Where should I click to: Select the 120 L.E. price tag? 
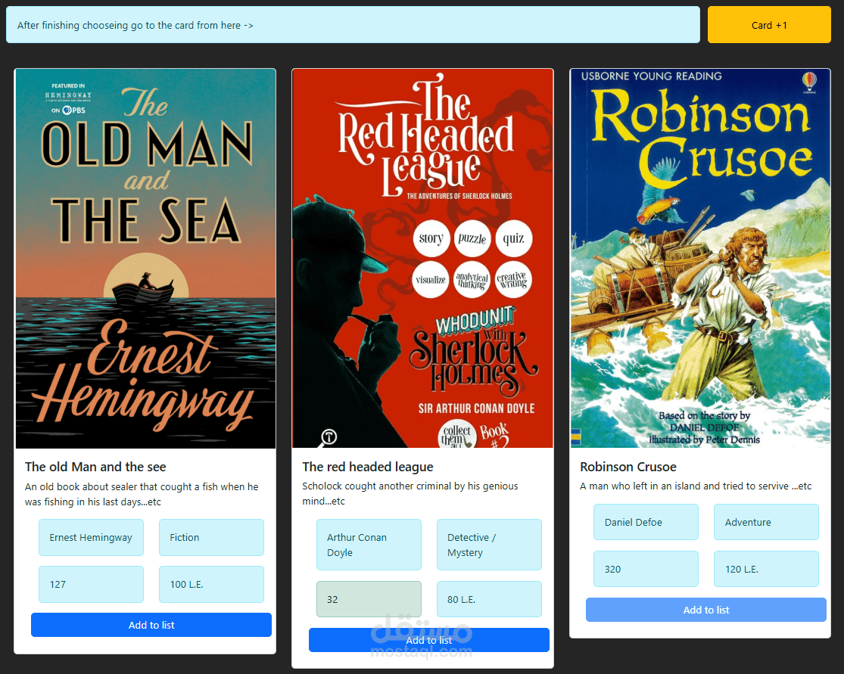[767, 569]
